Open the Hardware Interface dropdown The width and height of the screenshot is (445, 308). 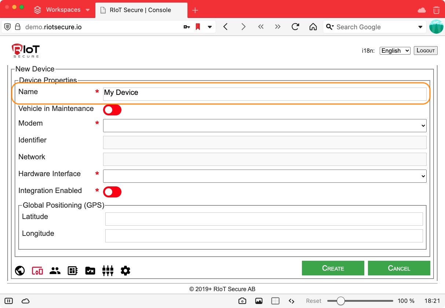265,176
